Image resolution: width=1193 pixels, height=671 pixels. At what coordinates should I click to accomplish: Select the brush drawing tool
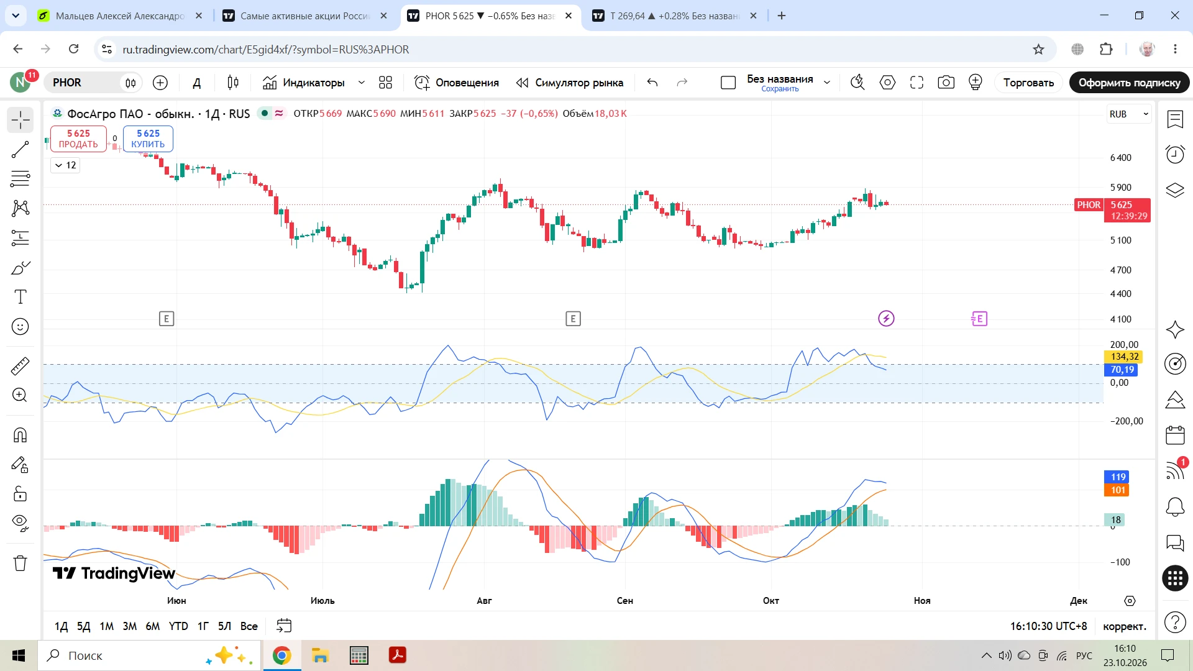21,268
